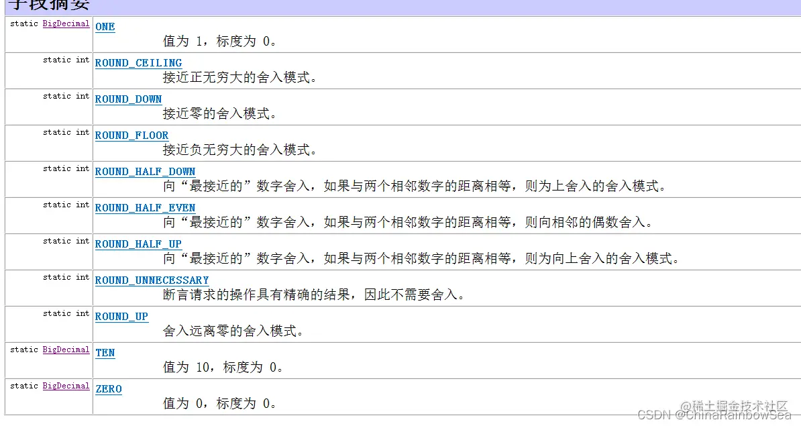Select the description ending '则为向上舍入的舍入模式'

point(421,259)
